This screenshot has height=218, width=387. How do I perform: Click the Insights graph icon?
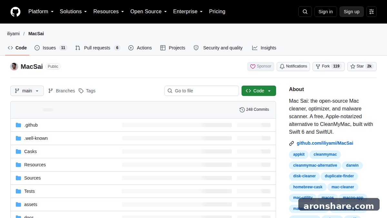click(255, 48)
